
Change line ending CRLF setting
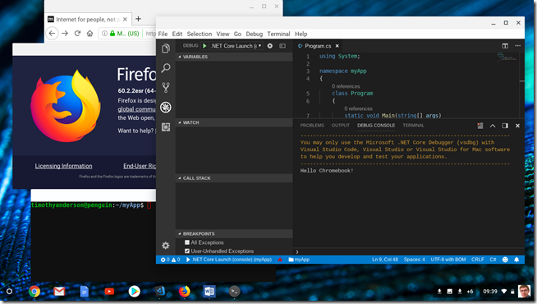pos(477,260)
